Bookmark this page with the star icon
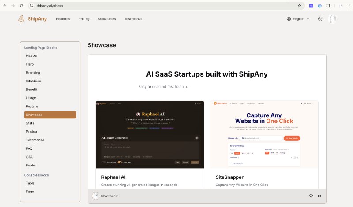Image resolution: width=353 pixels, height=207 pixels. tap(300, 6)
